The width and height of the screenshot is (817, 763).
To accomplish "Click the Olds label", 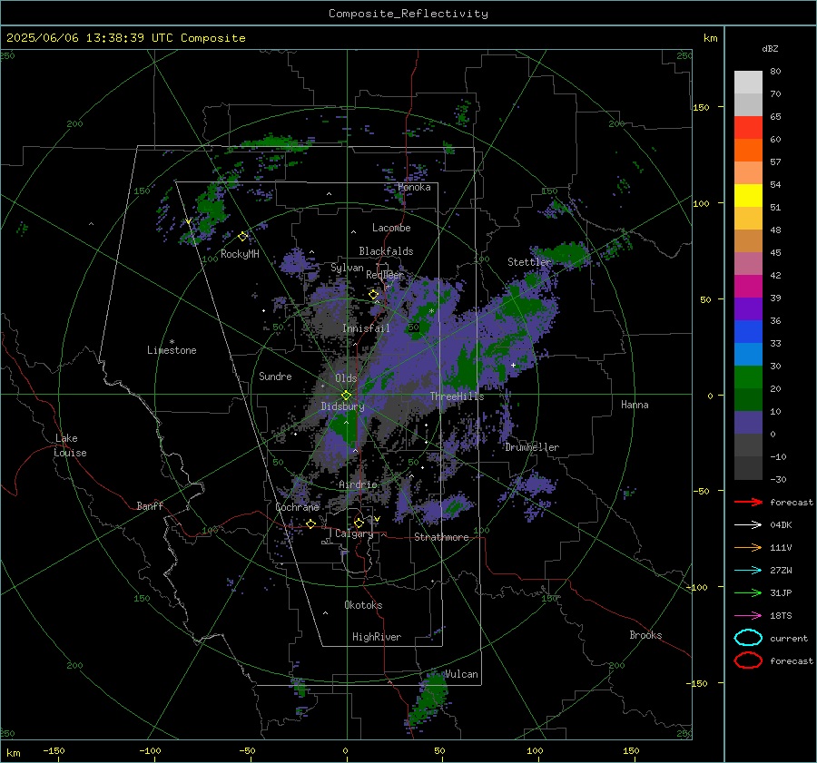I will tap(346, 378).
